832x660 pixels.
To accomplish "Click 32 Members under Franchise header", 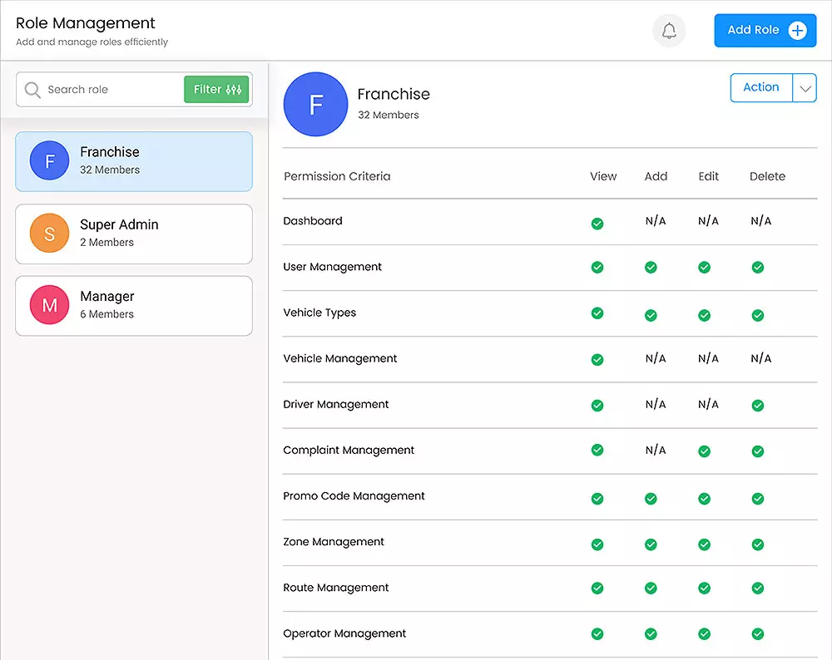I will 389,115.
